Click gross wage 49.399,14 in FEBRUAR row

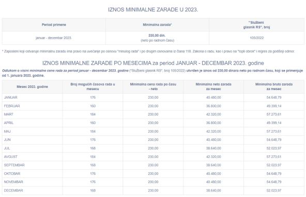274,106
